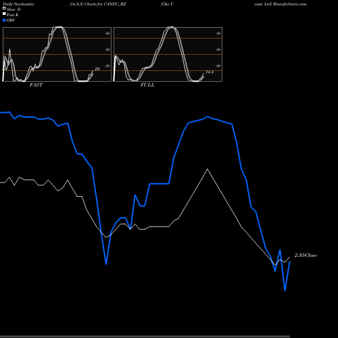Screen dimensions: 338x338
Task: Click the blue OBV legend swatch
Action: point(4,20)
